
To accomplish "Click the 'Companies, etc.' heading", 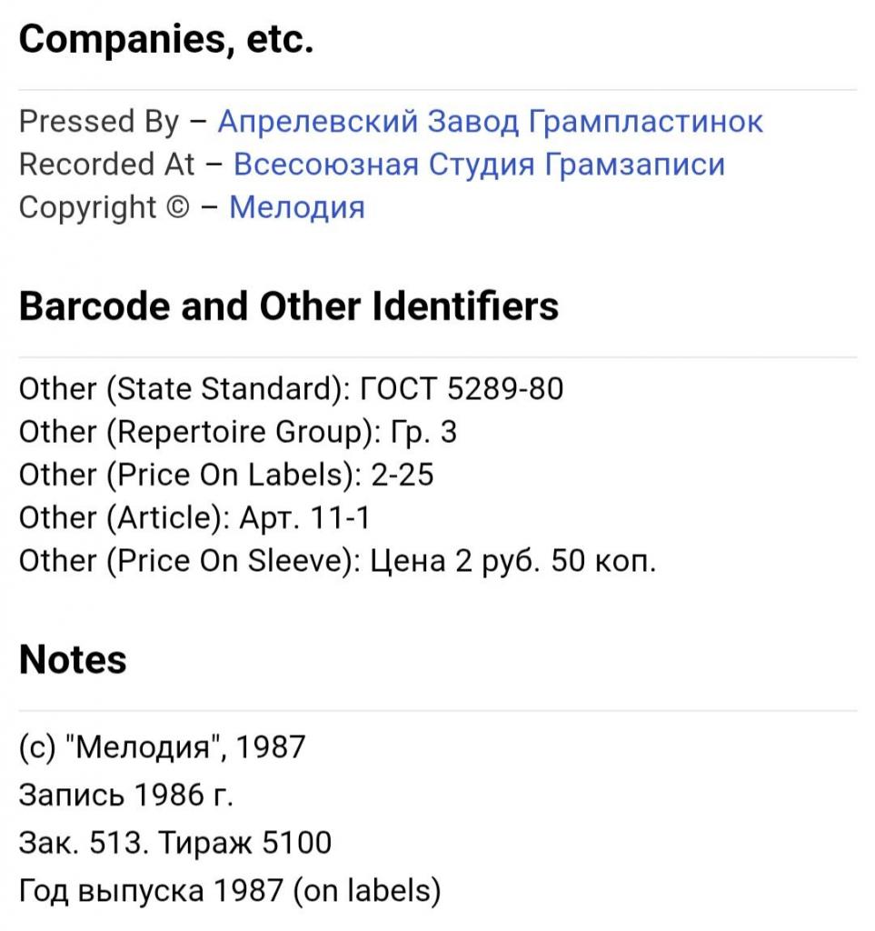I will (166, 41).
